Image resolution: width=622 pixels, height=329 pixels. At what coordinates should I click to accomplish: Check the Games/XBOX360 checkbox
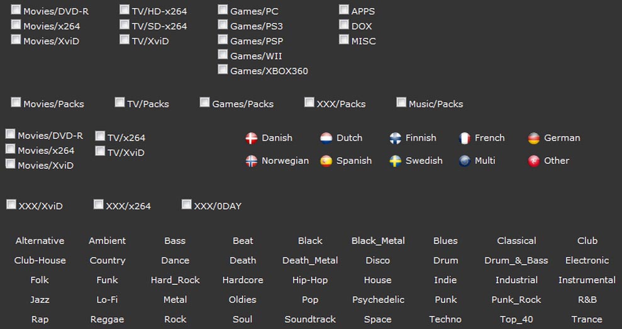coord(223,69)
